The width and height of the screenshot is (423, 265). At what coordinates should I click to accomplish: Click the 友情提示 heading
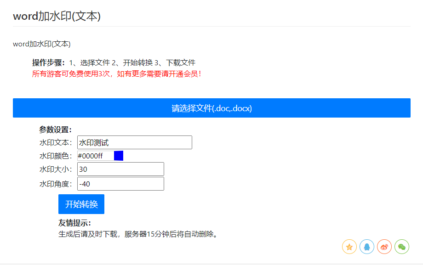coord(74,223)
